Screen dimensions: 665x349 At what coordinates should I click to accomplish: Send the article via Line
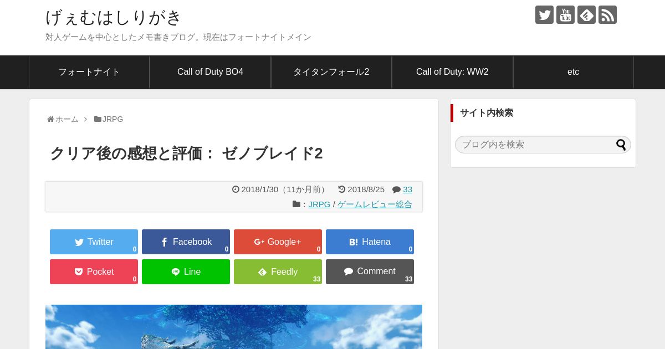186,271
